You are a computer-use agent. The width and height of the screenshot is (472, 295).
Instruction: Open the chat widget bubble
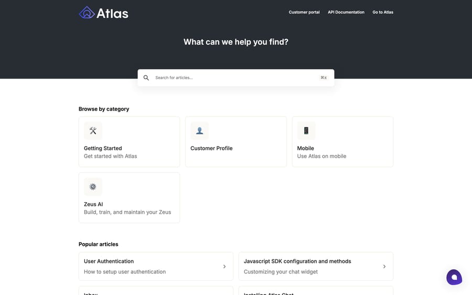click(x=454, y=277)
